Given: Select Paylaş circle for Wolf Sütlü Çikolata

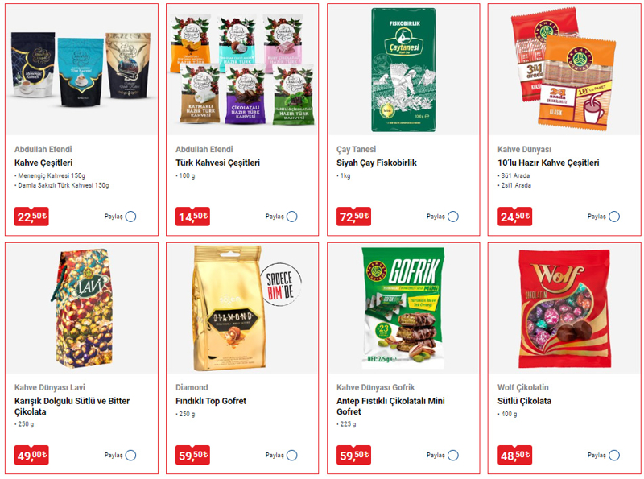Looking at the screenshot, I should pyautogui.click(x=614, y=455).
